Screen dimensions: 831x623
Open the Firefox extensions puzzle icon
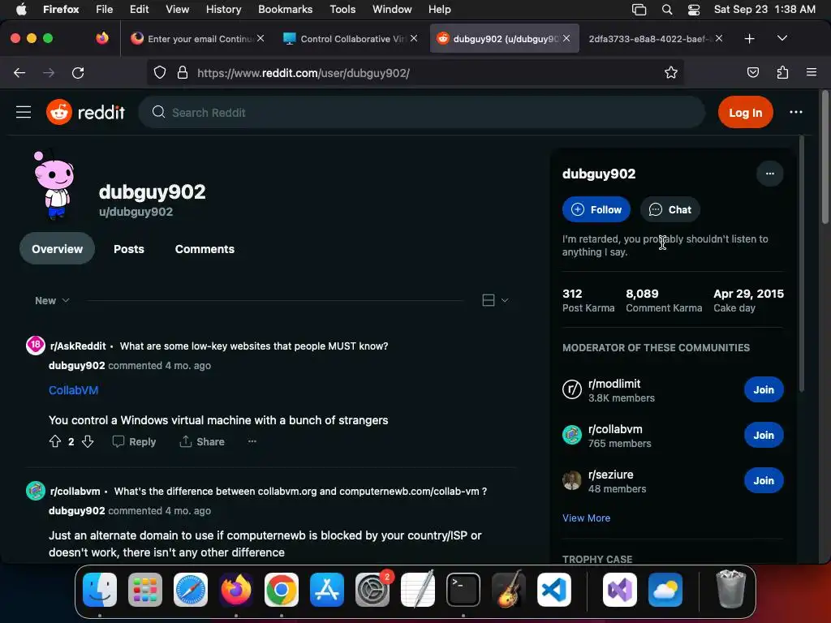coord(782,72)
